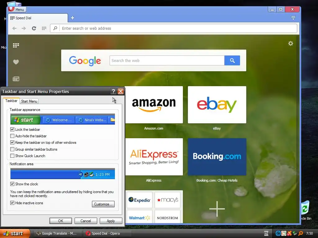The image size is (318, 238).
Task: Open Speed Dial grid icon in toolbar
Action: coord(44,28)
